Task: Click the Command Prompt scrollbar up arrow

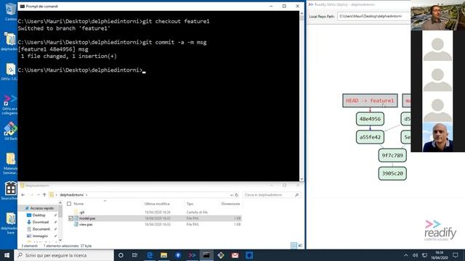Action: [x=302, y=13]
